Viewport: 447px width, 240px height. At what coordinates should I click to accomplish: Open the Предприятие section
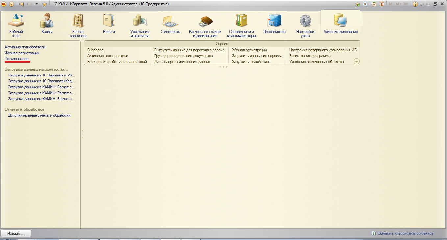click(274, 24)
